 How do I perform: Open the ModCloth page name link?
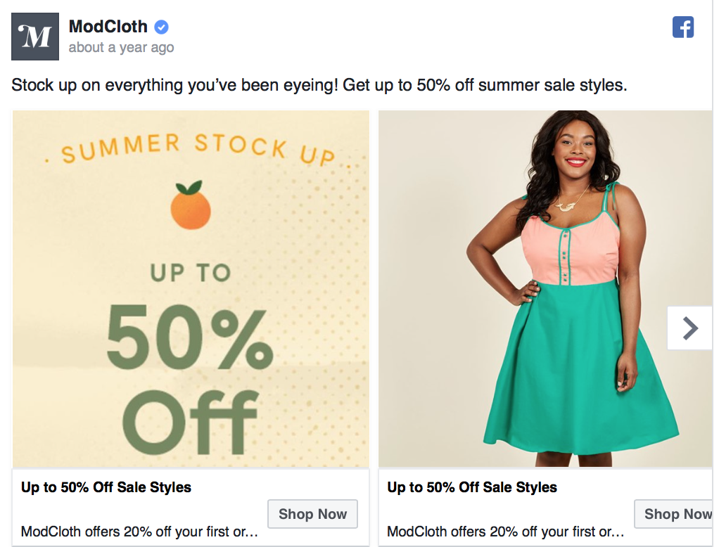coord(108,27)
